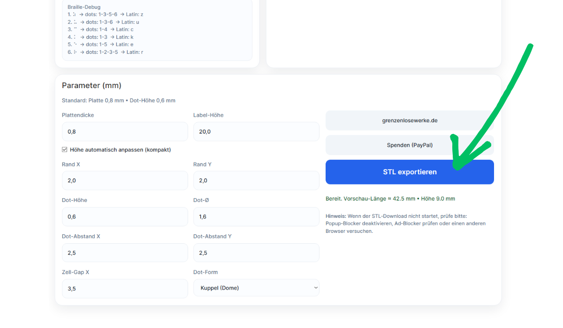This screenshot has height=328, width=563.
Task: Toggle Höhe automatisch anpassen checkbox
Action: tap(65, 150)
